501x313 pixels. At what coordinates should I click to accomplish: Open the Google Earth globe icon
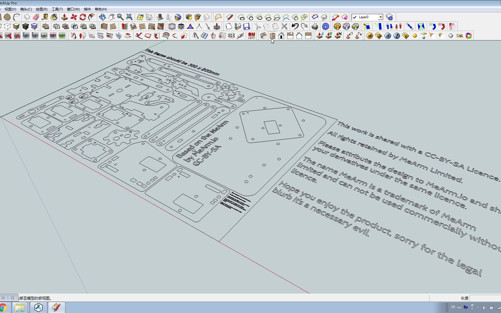178,17
